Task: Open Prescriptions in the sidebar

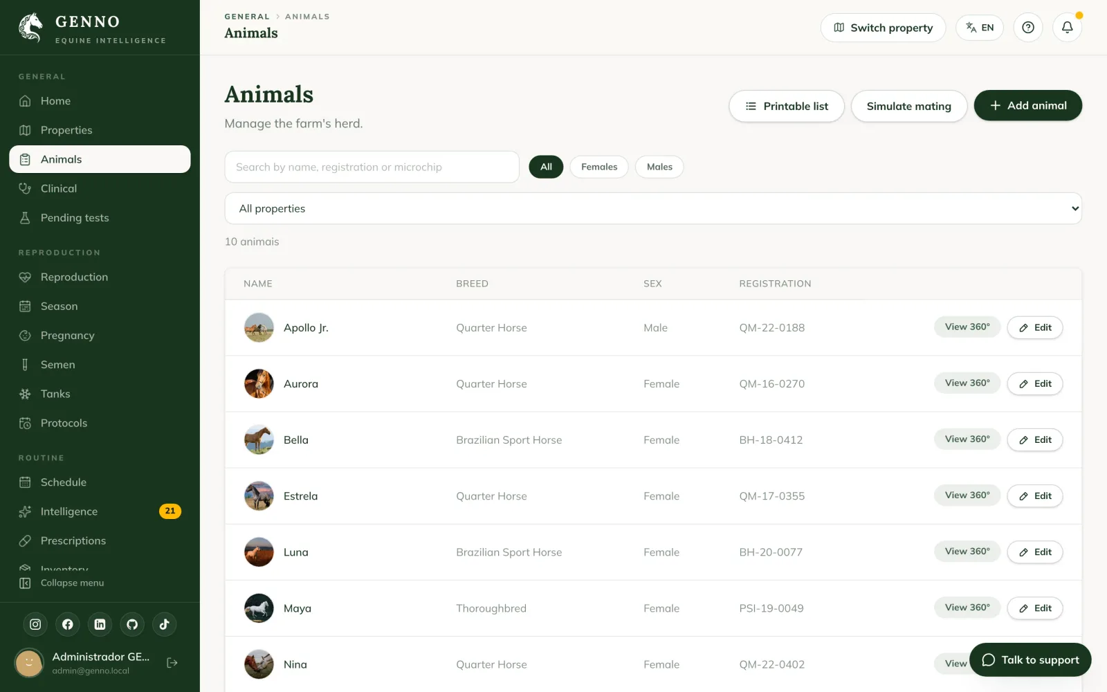Action: coord(100,540)
